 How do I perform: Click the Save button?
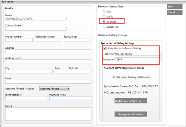(175, 6)
